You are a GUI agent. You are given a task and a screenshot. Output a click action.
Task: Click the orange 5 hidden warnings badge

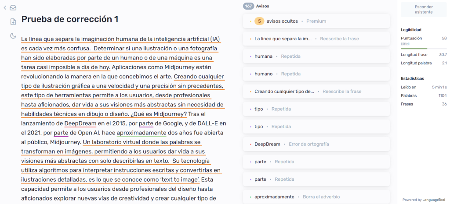pyautogui.click(x=259, y=21)
